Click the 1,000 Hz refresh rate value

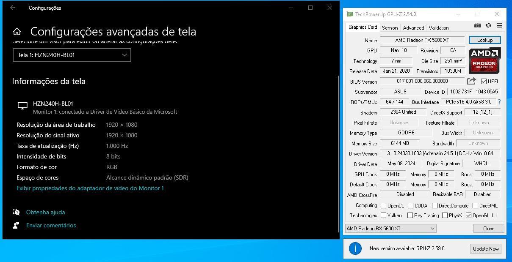pos(117,146)
